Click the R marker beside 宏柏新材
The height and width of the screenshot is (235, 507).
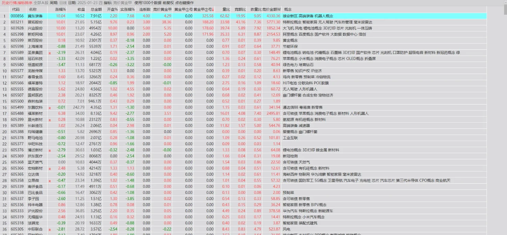(50, 169)
